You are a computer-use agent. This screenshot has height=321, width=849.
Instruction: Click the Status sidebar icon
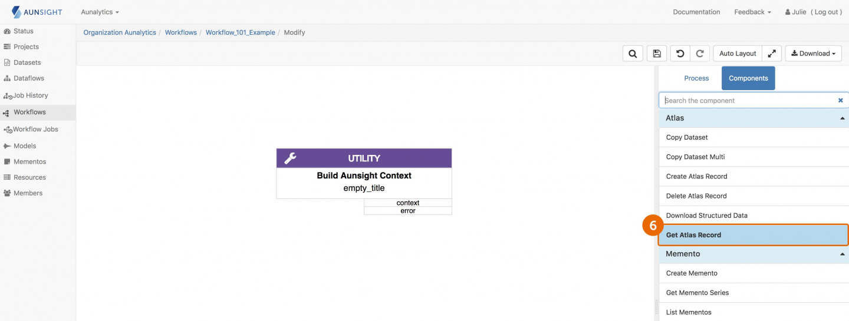pyautogui.click(x=7, y=31)
